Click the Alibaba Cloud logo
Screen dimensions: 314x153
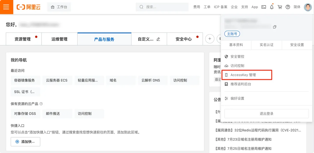[x=29, y=7]
